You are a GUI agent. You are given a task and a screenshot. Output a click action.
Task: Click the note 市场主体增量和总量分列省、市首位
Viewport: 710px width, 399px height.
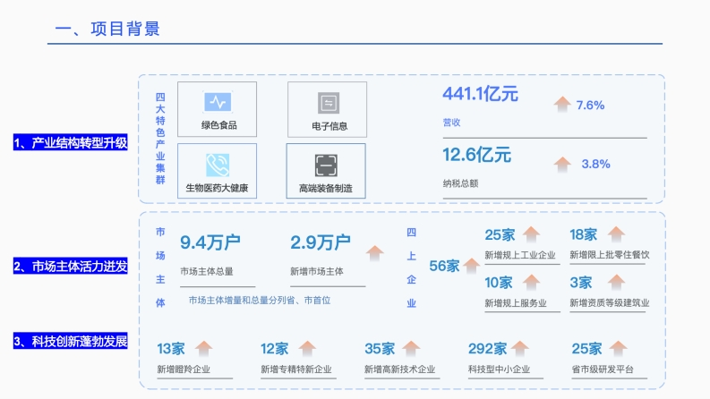pos(260,301)
